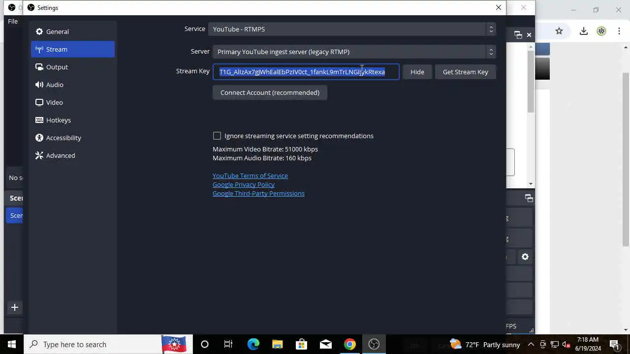
Task: Open Microsoft Store from taskbar
Action: point(301,344)
